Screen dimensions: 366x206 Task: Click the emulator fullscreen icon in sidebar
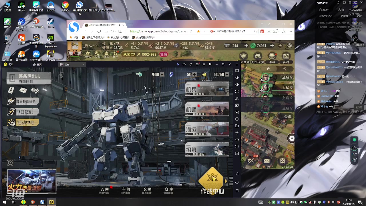pyautogui.click(x=237, y=92)
